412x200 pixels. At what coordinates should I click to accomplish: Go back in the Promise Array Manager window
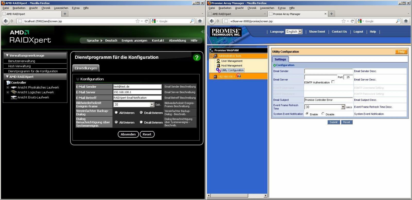coord(212,21)
